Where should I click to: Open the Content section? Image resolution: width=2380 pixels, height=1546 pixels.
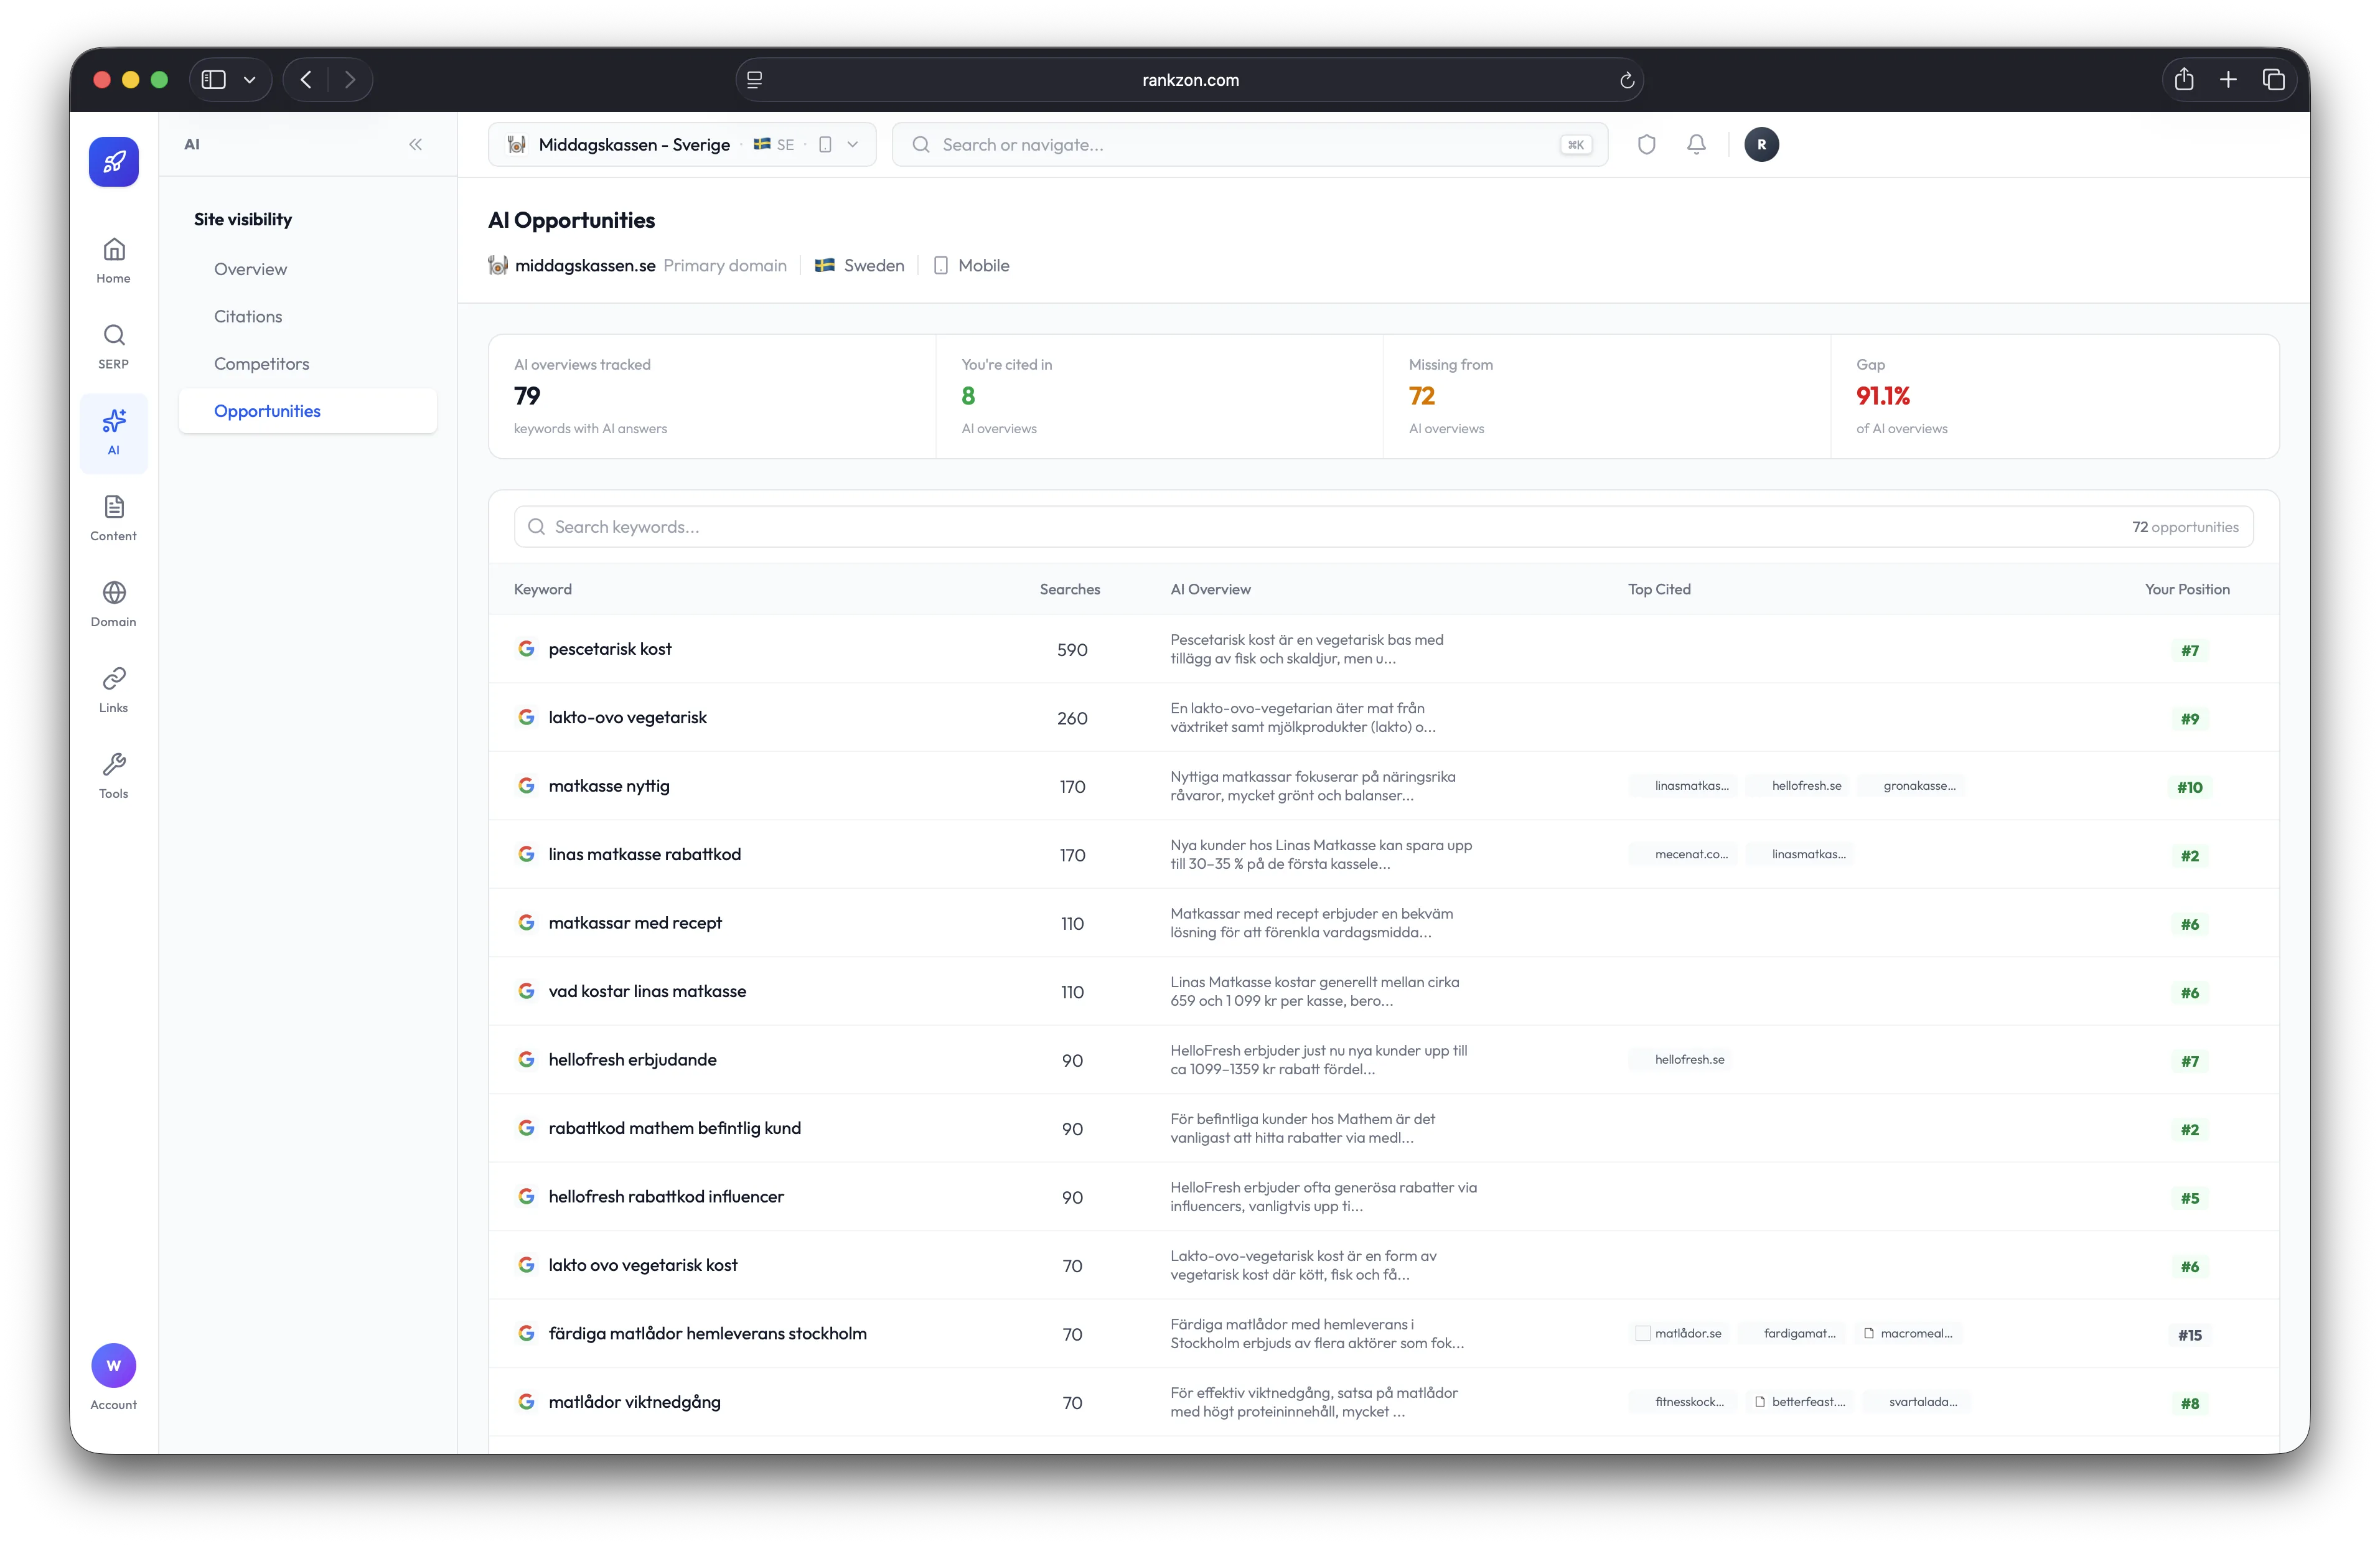pyautogui.click(x=114, y=518)
